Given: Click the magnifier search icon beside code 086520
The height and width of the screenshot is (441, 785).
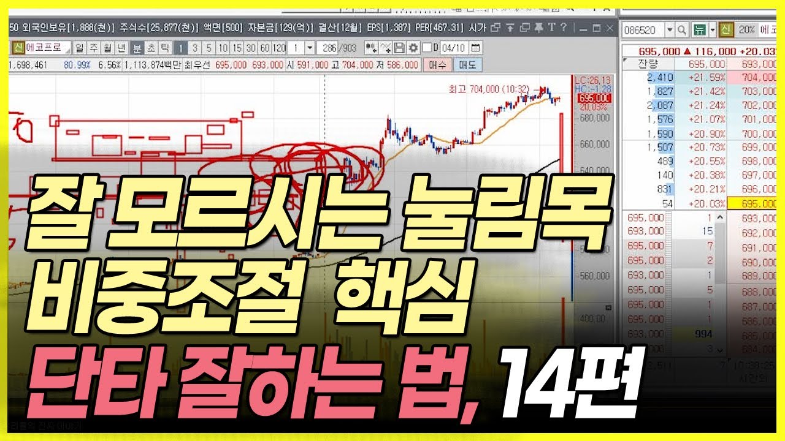Looking at the screenshot, I should tap(682, 30).
